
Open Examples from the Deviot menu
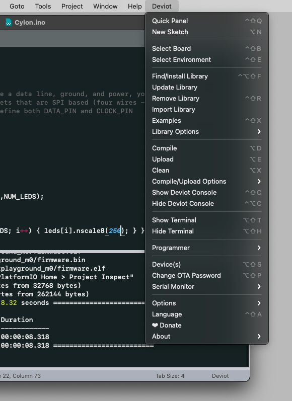tap(206, 120)
